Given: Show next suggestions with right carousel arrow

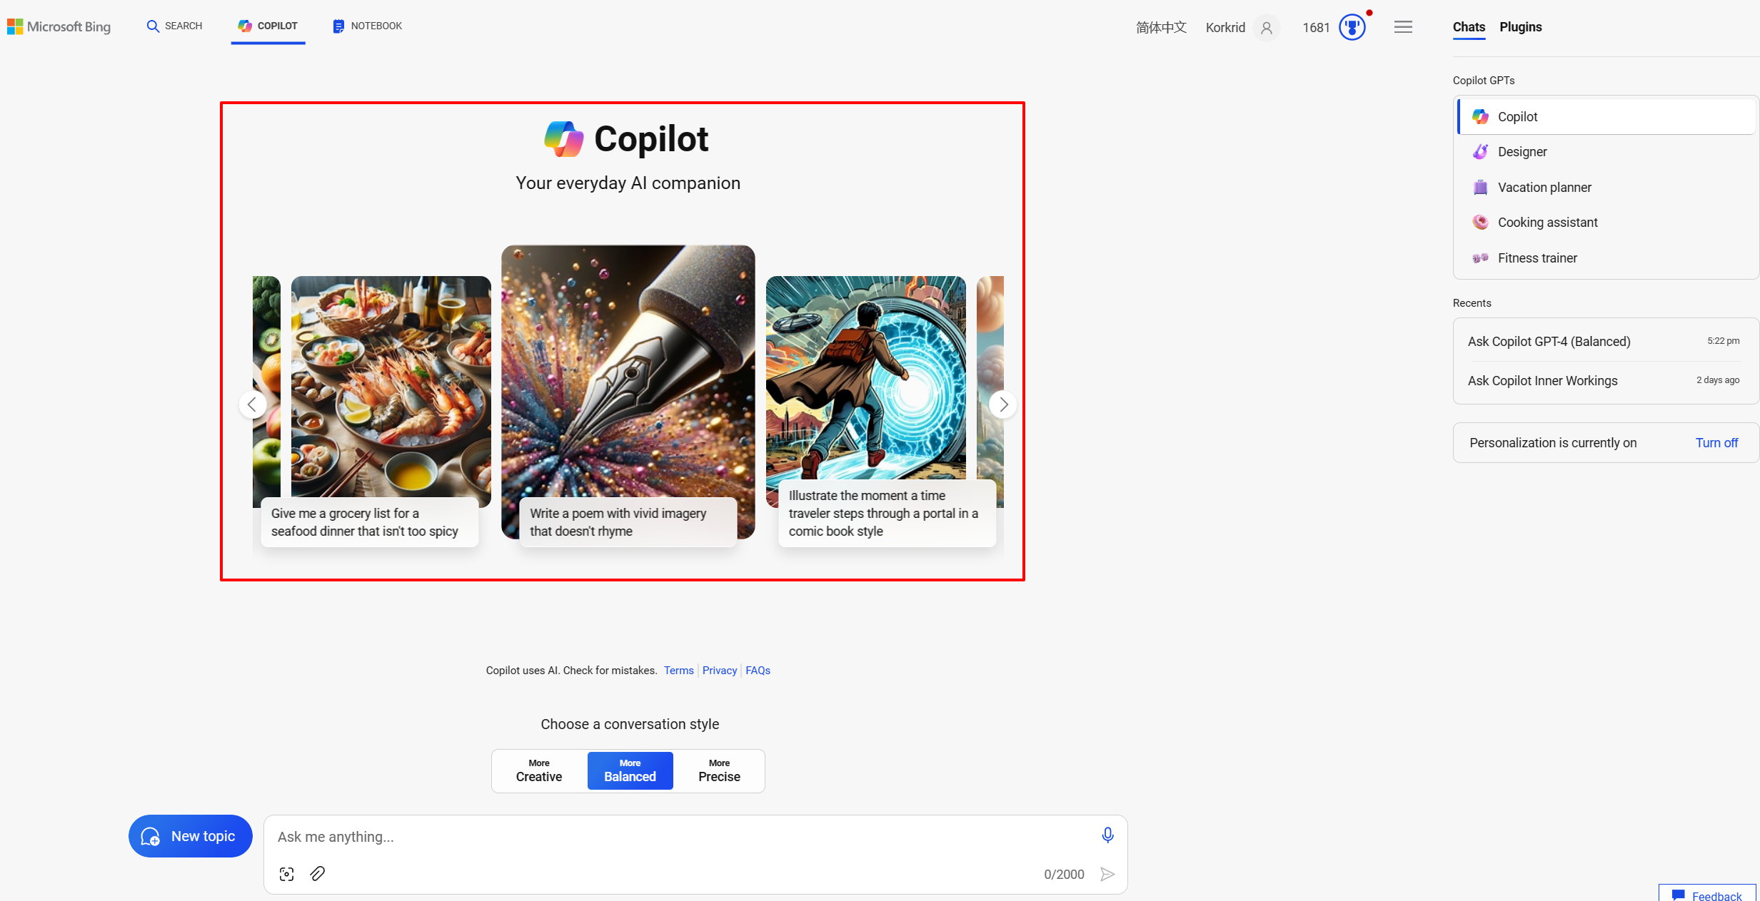Looking at the screenshot, I should tap(1003, 404).
